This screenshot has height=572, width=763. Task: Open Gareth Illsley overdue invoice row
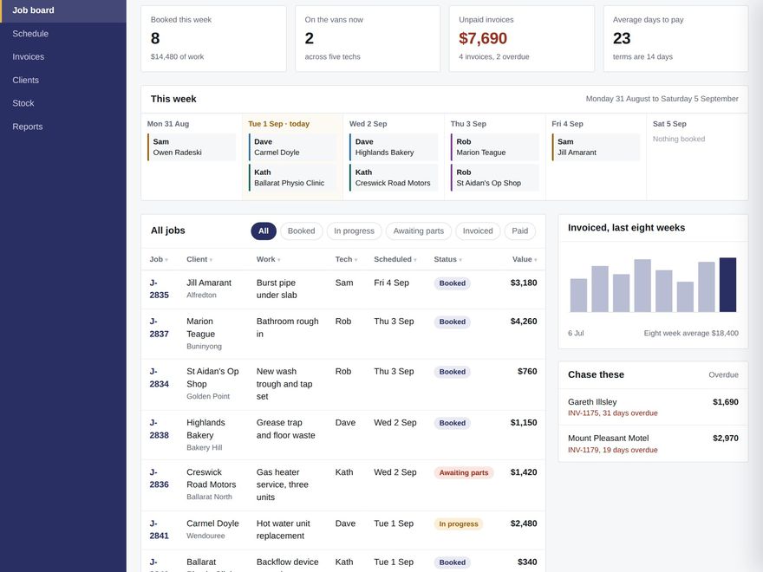(653, 407)
